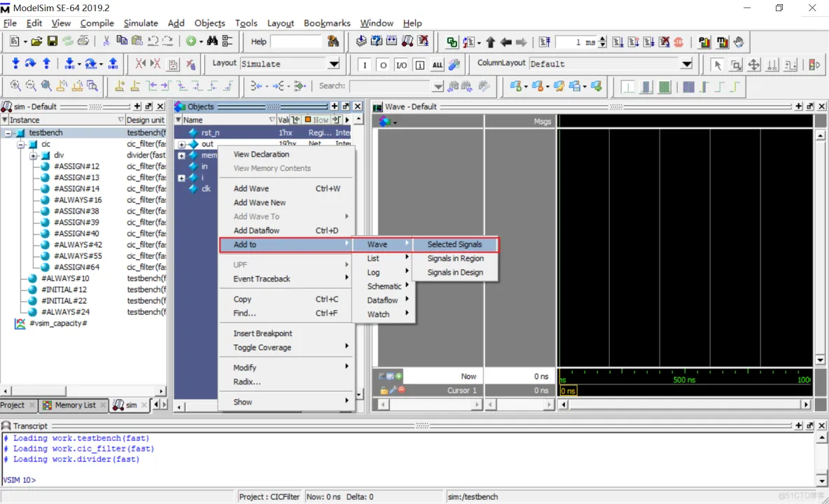The width and height of the screenshot is (829, 504).
Task: Choose Signals in Region
Action: coord(455,258)
